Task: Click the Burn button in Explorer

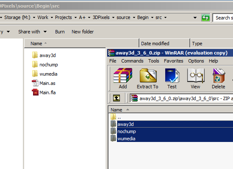Action: (60, 32)
